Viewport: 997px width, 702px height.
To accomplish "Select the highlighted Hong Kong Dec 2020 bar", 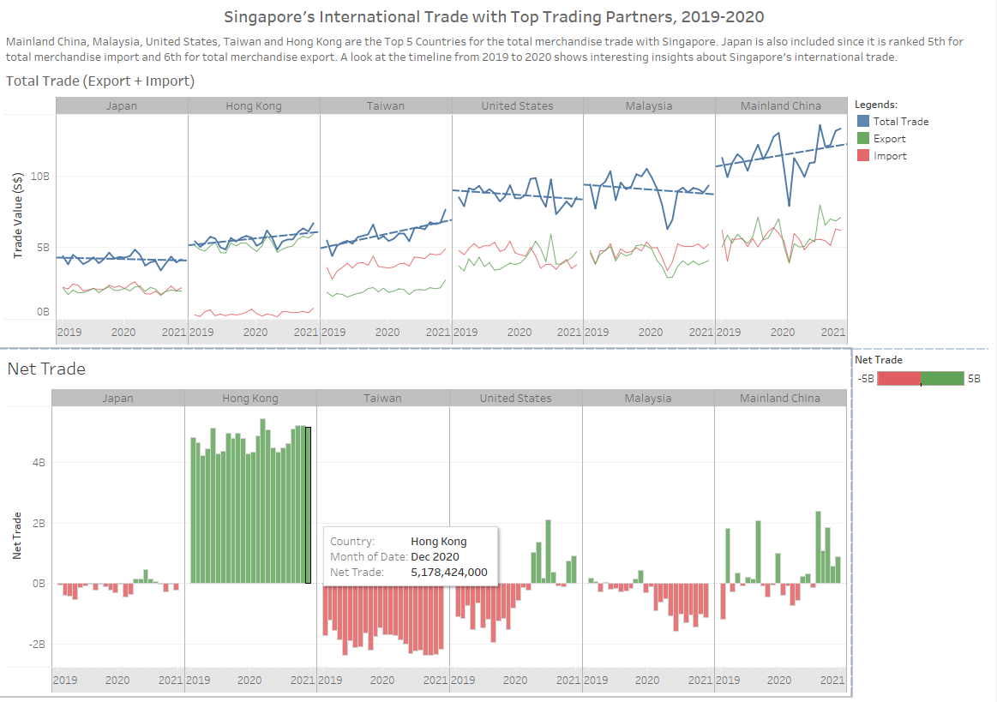I will point(308,505).
